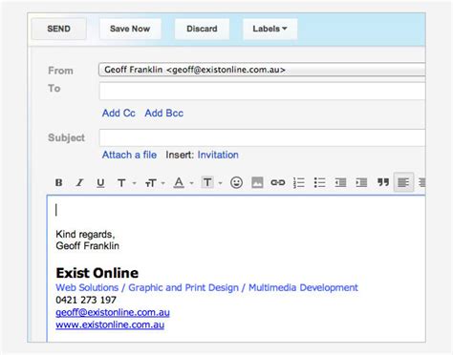
Task: Toggle Italic formatting
Action: (79, 182)
